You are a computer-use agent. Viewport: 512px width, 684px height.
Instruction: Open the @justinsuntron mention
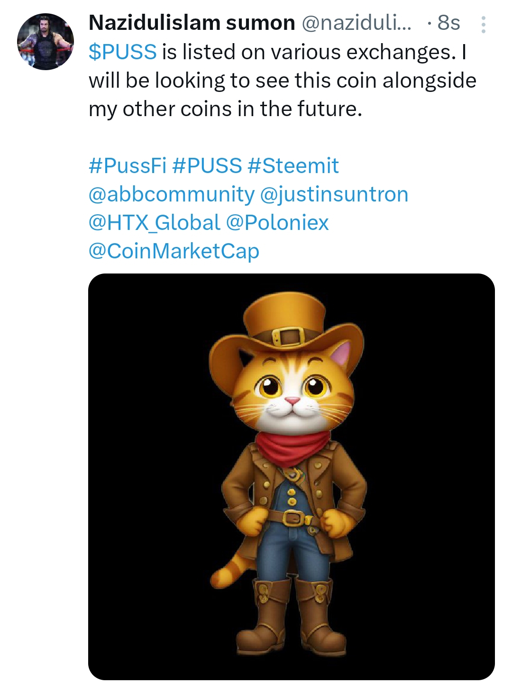pyautogui.click(x=334, y=194)
